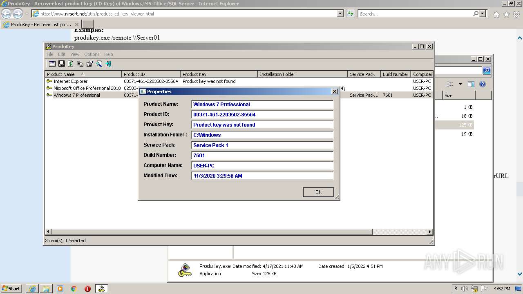Viewport: 523px width, 294px height.
Task: Click IE Search box
Action: click(415, 13)
